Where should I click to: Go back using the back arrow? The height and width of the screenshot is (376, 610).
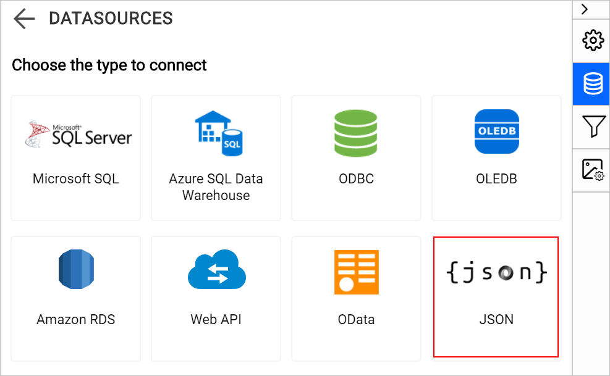(x=23, y=18)
